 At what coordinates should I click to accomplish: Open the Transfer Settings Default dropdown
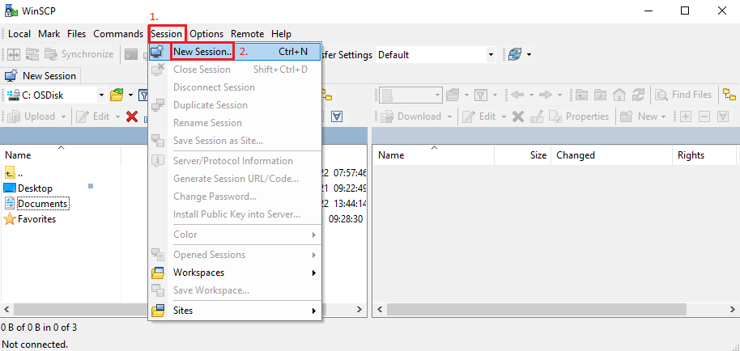click(491, 55)
